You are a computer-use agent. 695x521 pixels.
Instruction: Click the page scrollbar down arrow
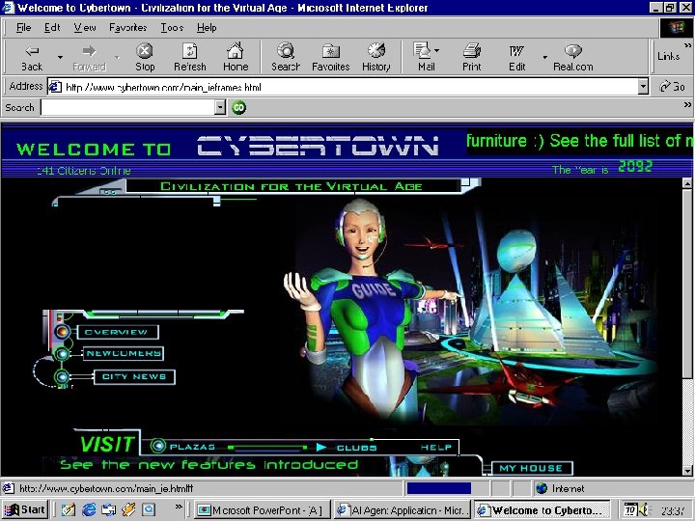[687, 471]
